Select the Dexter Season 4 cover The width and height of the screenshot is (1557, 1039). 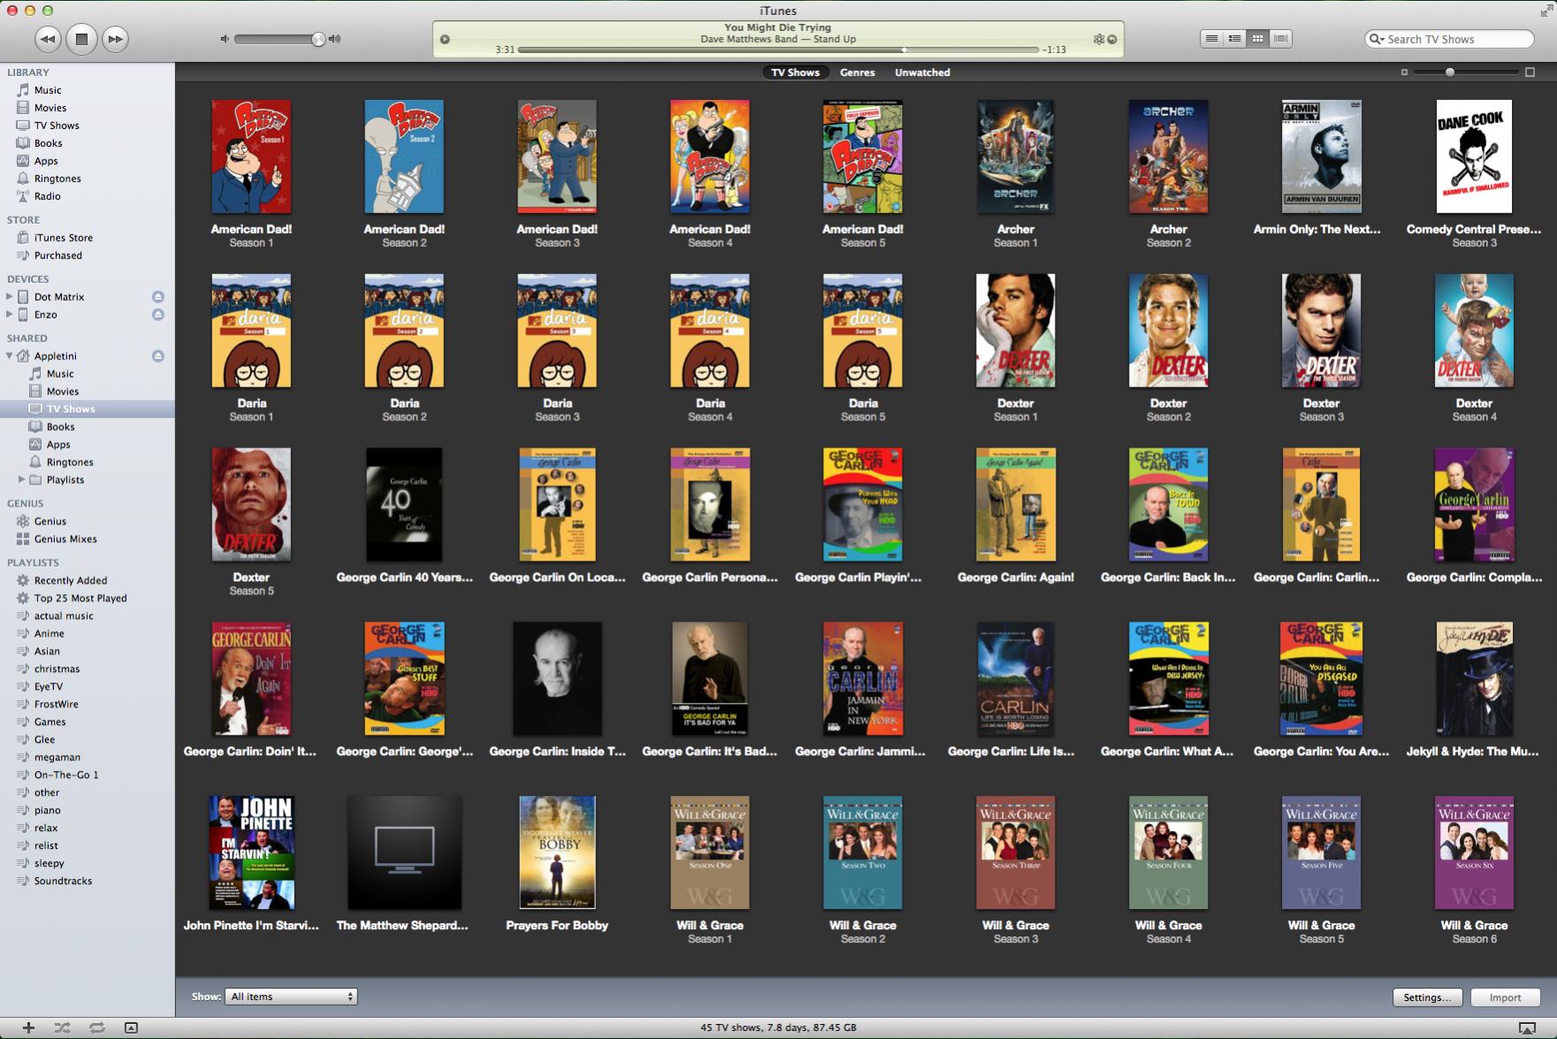coord(1474,331)
